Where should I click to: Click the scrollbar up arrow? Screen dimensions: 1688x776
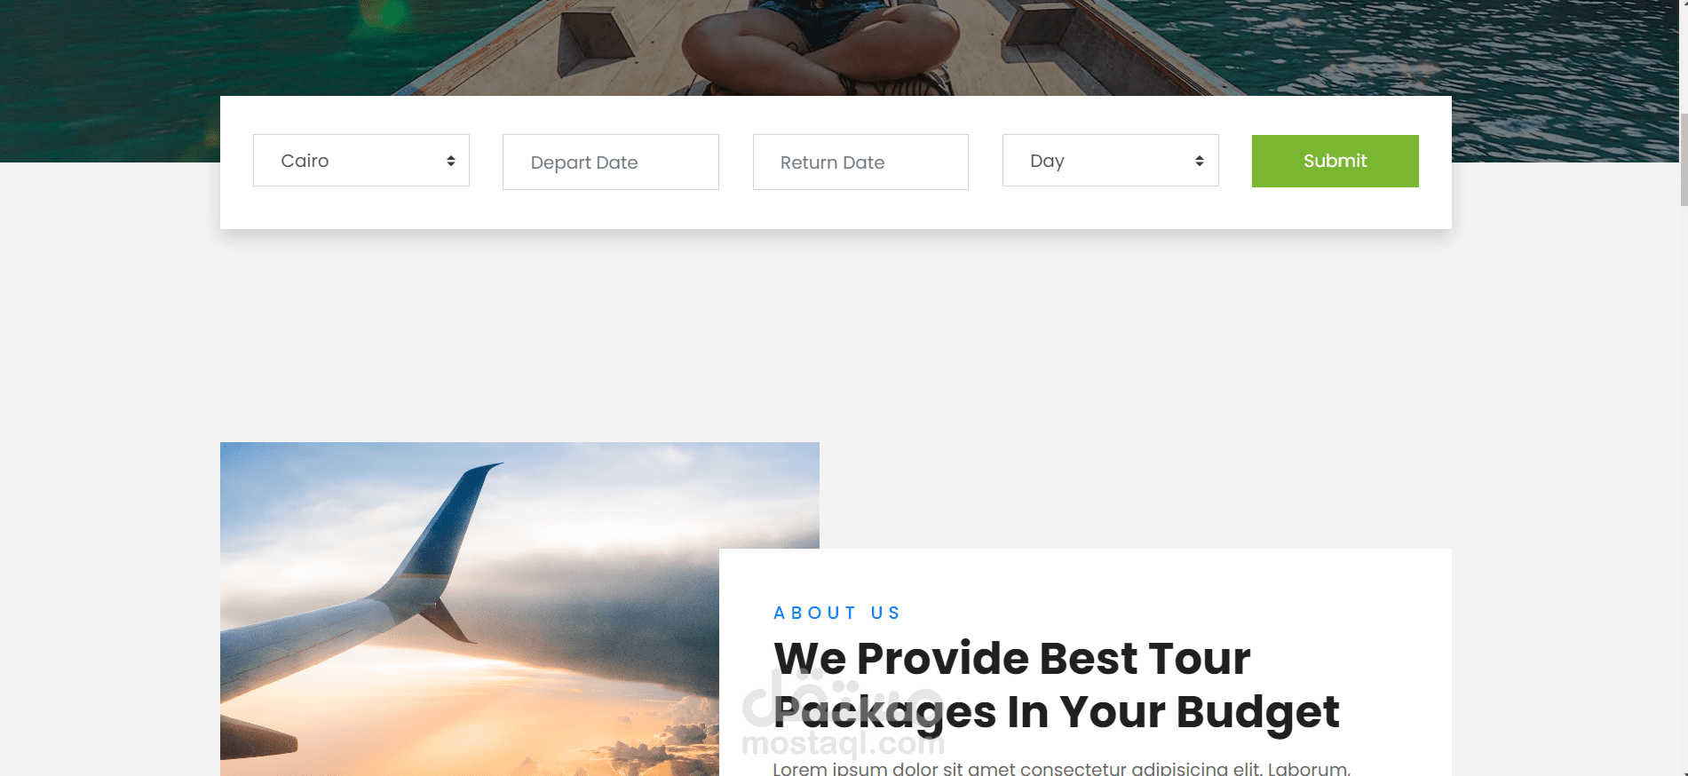1683,4
